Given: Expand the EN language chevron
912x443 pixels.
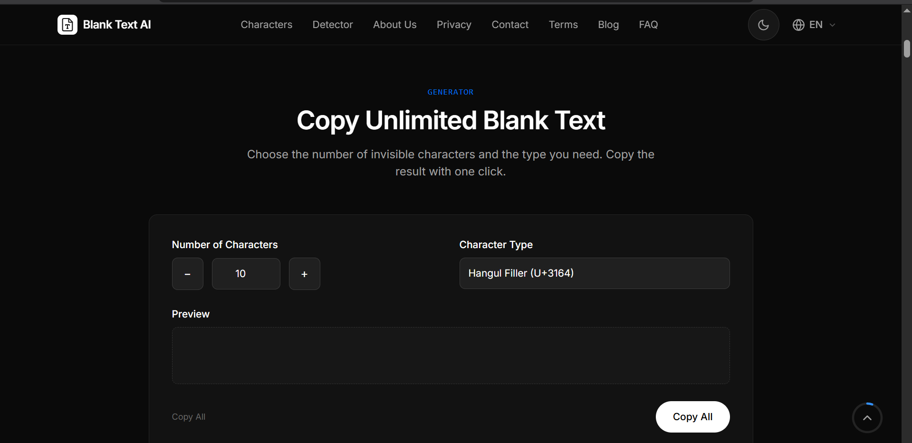Looking at the screenshot, I should pyautogui.click(x=832, y=25).
